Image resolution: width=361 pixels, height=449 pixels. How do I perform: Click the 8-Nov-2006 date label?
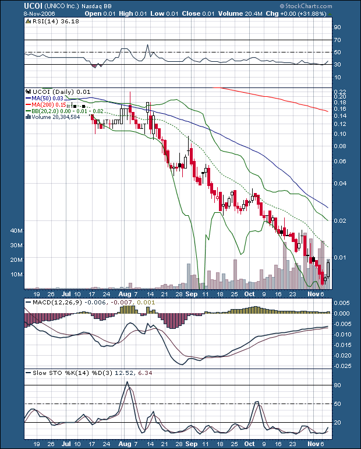pyautogui.click(x=40, y=13)
